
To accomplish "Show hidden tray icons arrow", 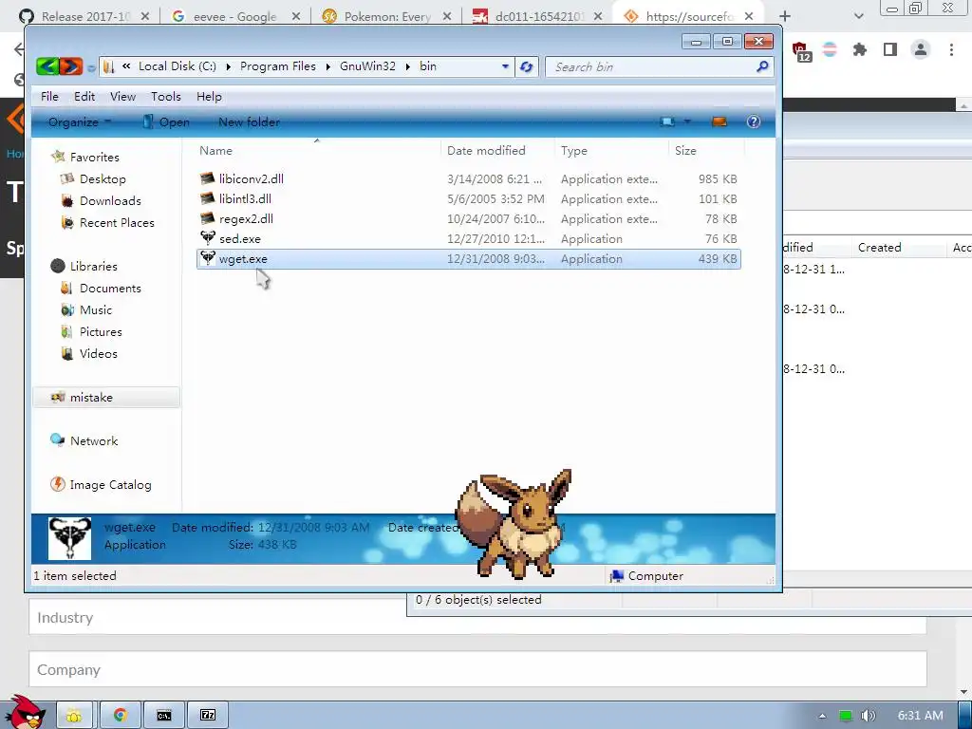I will 822,716.
